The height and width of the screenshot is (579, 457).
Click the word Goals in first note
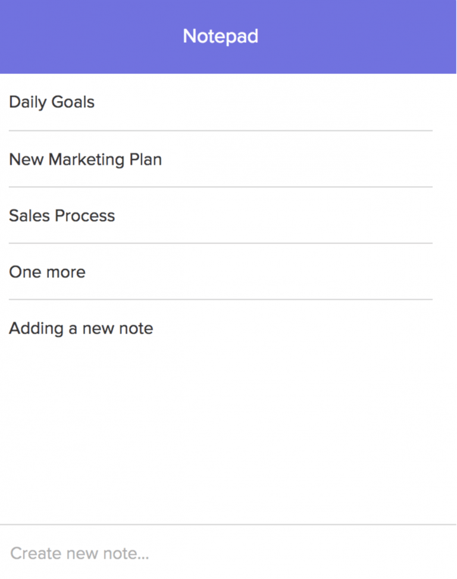(73, 102)
